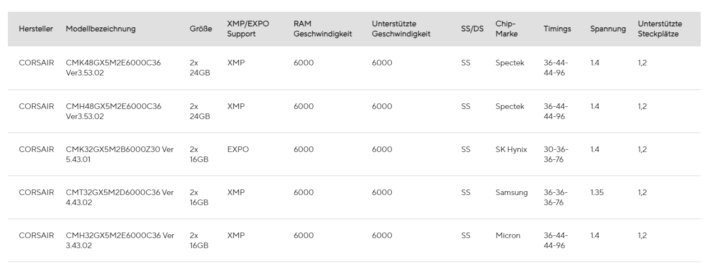722x280 pixels.
Task: Click the Spannung column header
Action: (x=608, y=29)
